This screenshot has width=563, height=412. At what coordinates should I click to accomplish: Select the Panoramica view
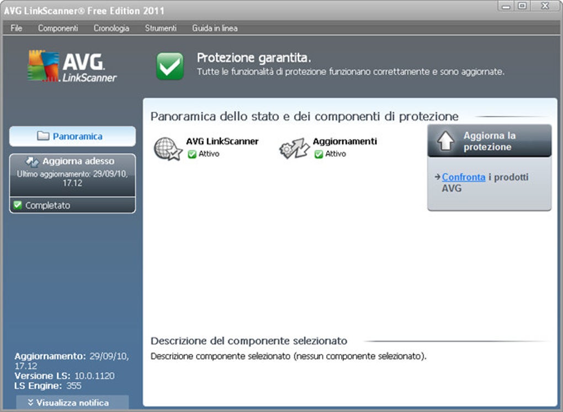[72, 136]
